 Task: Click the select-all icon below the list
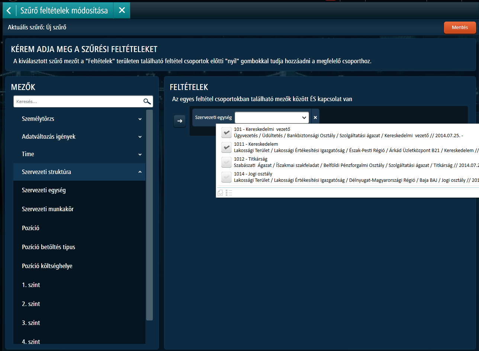pyautogui.click(x=220, y=193)
